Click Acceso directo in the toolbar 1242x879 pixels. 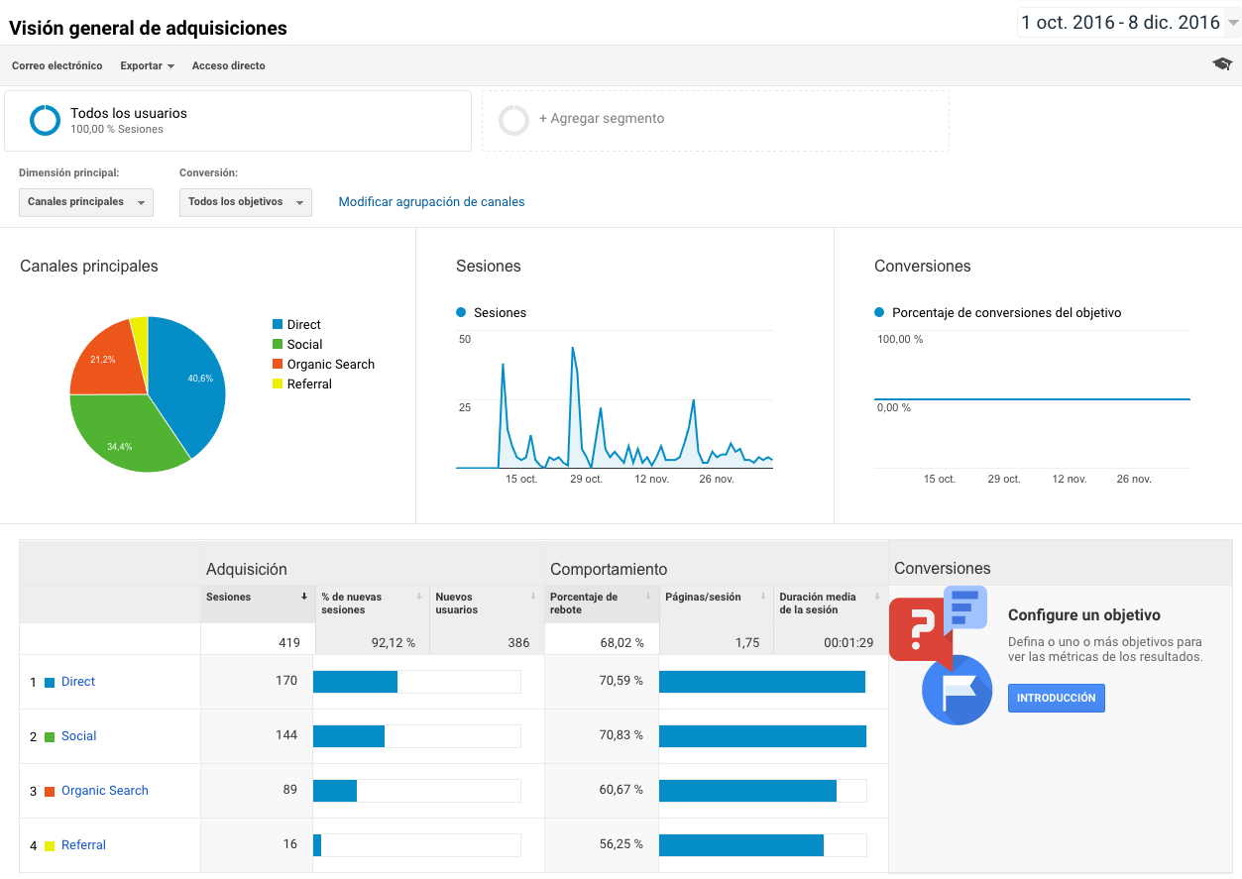228,65
